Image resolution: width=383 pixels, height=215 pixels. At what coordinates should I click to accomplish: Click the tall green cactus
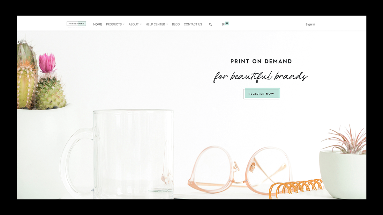(x=27, y=75)
